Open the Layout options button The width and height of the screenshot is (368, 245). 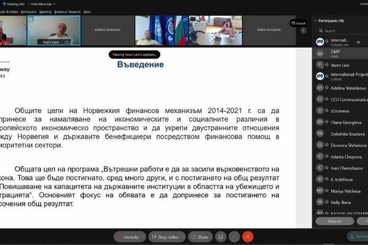click(299, 23)
